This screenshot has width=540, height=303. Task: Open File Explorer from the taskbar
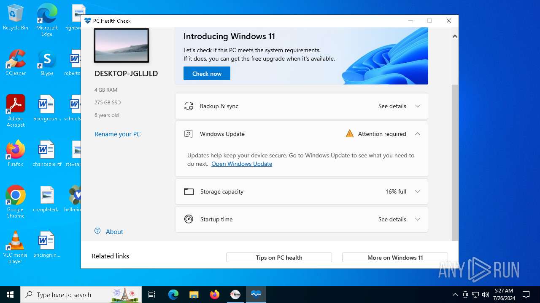point(194,295)
